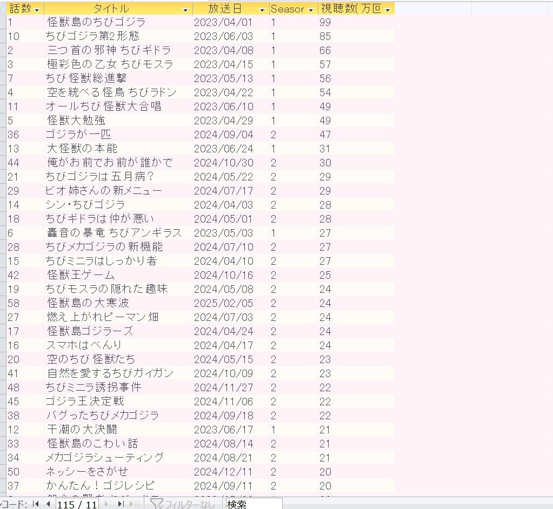Image resolution: width=553 pixels, height=509 pixels.
Task: Click the date cell 2024/12/11
Action: (x=231, y=472)
